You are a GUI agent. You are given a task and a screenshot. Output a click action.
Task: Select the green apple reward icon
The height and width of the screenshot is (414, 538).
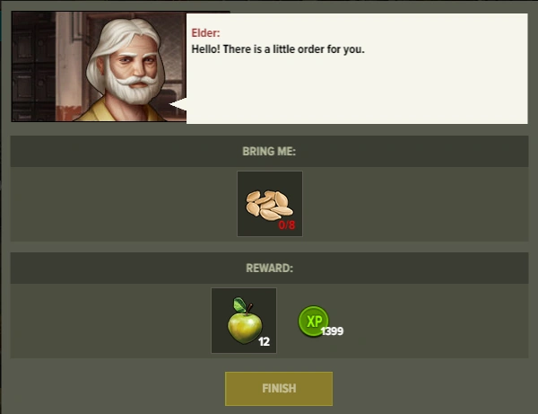click(x=244, y=321)
